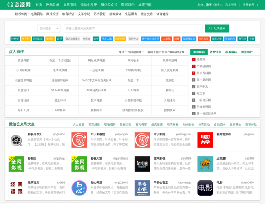Viewport: 265px width, 204px height.
Task: Click the green 侍神令 tag
Action: [15, 39]
